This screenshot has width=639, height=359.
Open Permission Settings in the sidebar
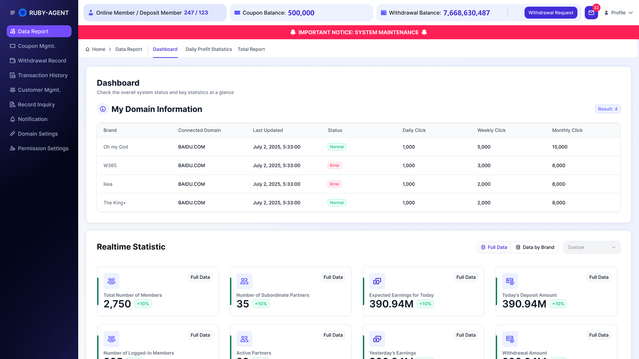(39, 148)
